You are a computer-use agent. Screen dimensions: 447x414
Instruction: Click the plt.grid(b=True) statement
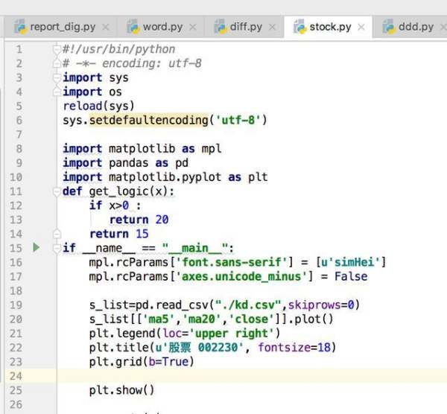click(x=142, y=362)
